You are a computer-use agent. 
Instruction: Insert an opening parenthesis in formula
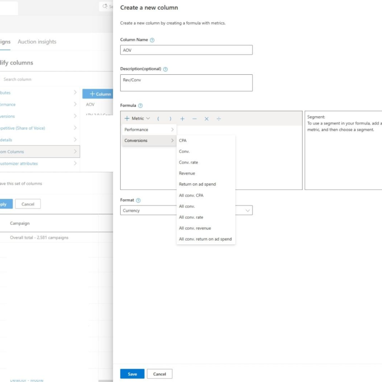pos(158,119)
